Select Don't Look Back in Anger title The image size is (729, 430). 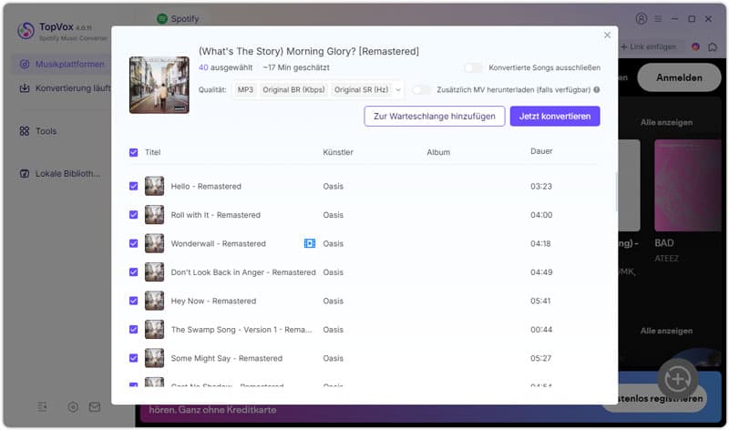[x=243, y=272]
